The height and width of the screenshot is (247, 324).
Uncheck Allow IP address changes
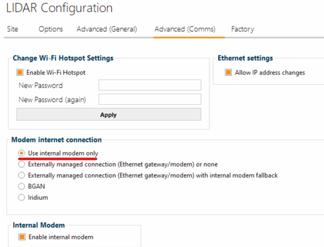[x=228, y=73]
